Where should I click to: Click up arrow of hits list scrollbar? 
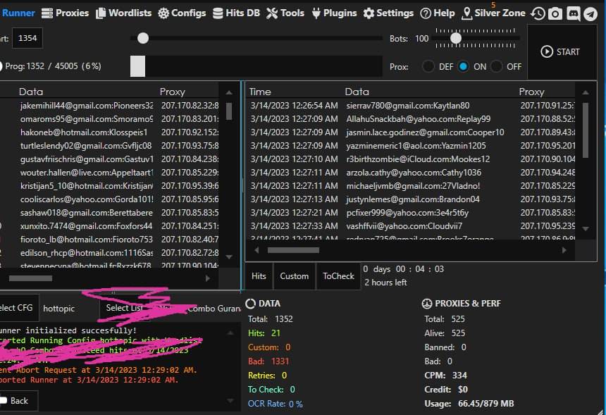coord(586,92)
